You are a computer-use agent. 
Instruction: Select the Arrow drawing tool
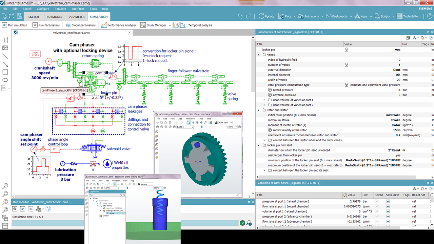click(x=5, y=64)
